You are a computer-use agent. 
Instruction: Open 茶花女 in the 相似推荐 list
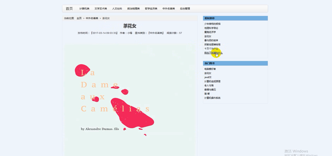click(208, 36)
